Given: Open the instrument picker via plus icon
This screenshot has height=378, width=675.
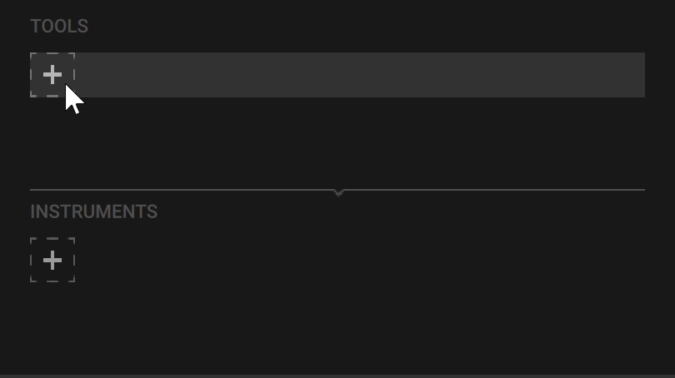Looking at the screenshot, I should pyautogui.click(x=52, y=261).
